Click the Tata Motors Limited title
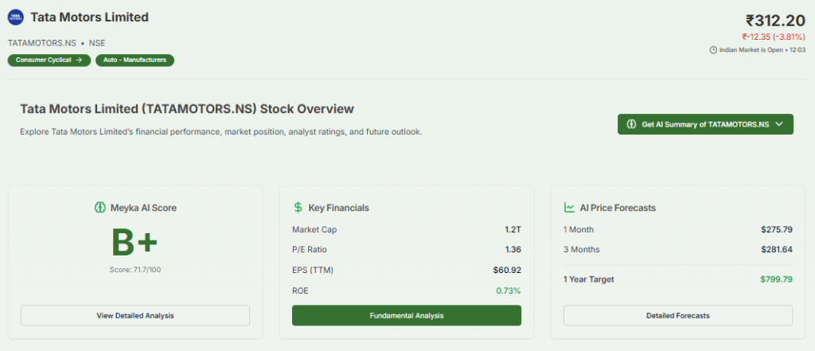The height and width of the screenshot is (351, 815). (x=89, y=18)
